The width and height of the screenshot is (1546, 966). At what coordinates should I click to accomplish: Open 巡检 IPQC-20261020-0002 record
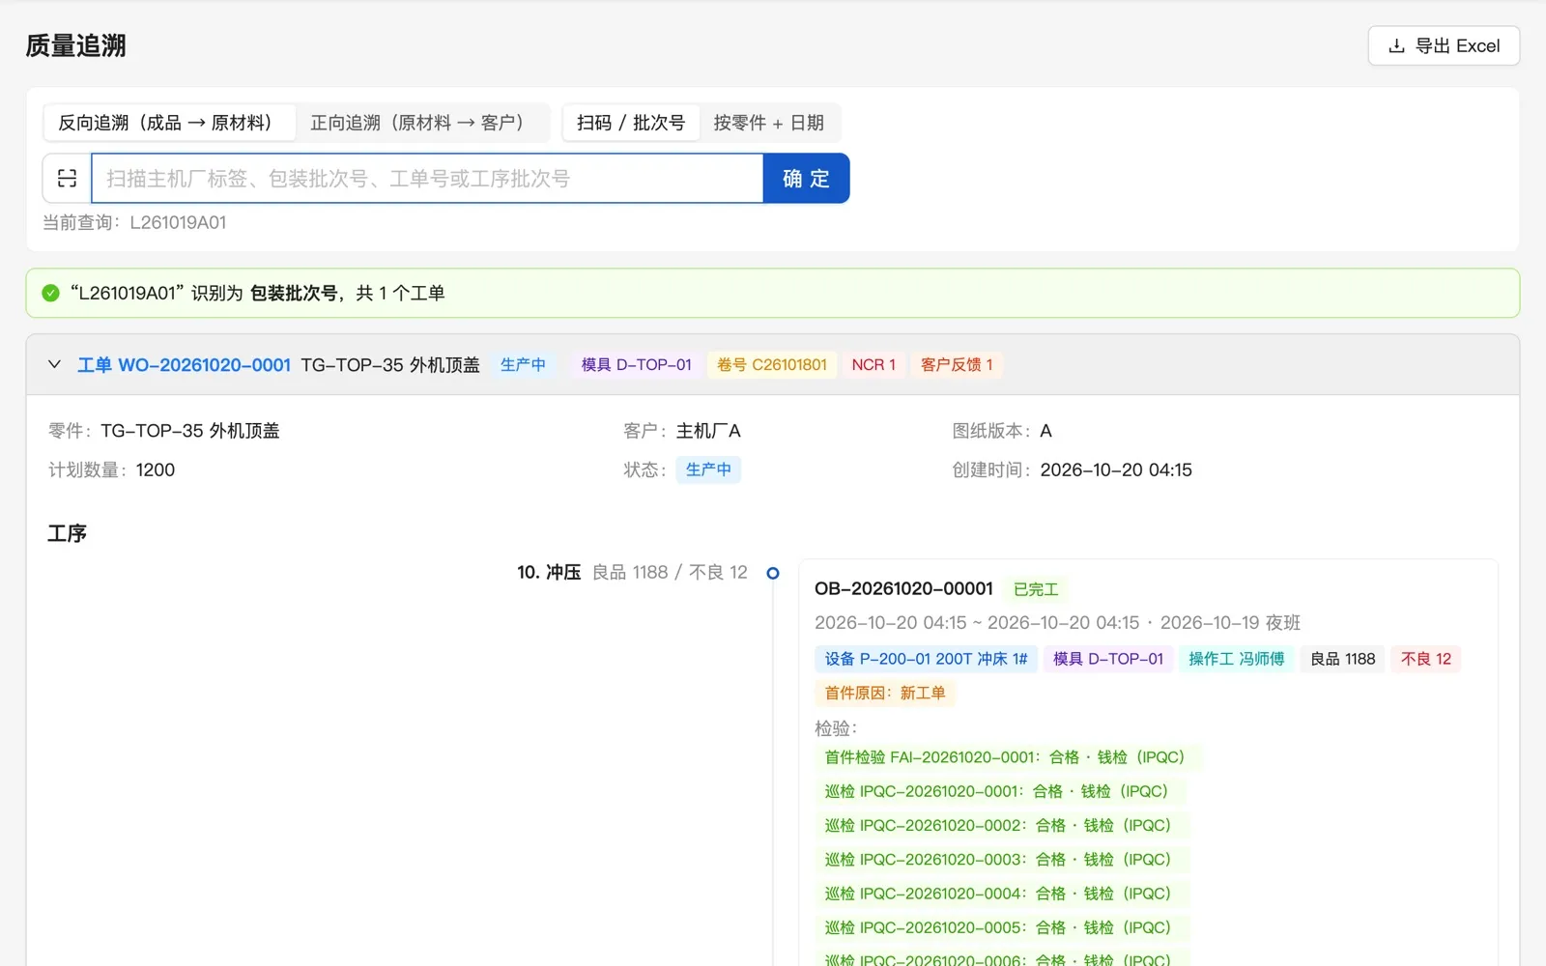pyautogui.click(x=1001, y=826)
